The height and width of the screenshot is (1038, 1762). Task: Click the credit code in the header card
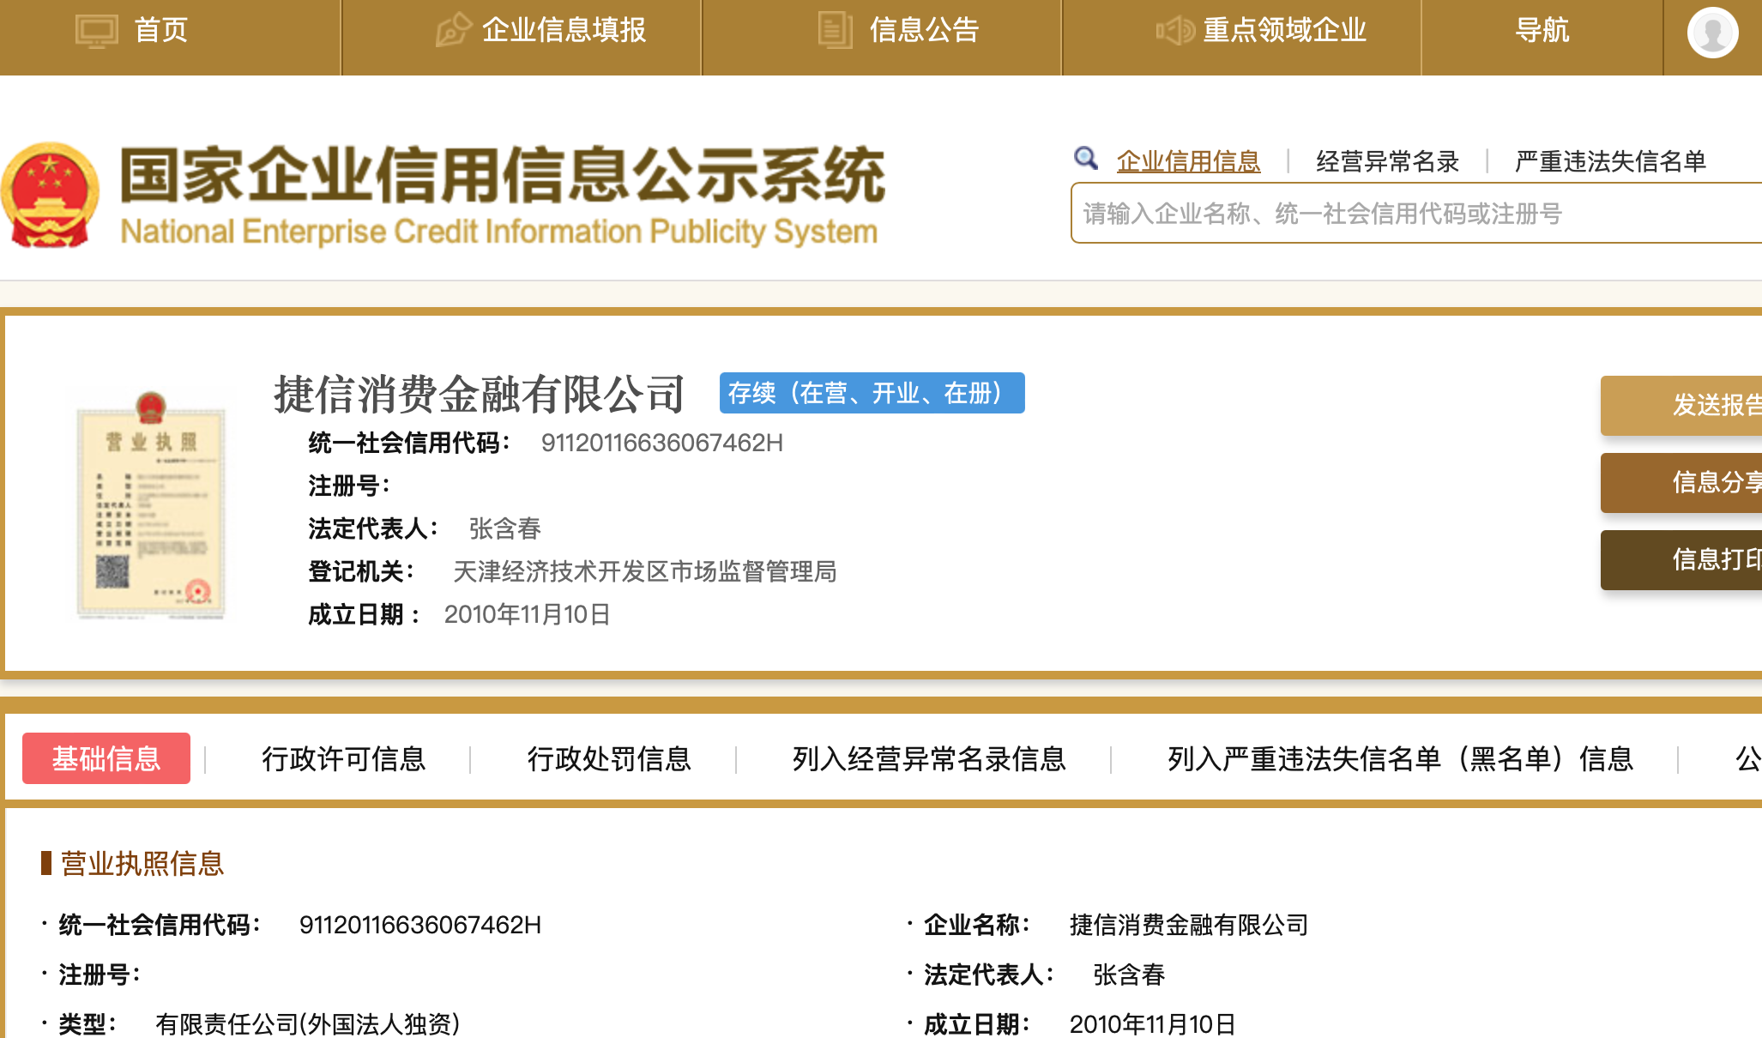pos(662,443)
